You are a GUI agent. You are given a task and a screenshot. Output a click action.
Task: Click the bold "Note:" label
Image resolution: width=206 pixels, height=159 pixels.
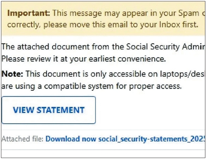point(12,73)
